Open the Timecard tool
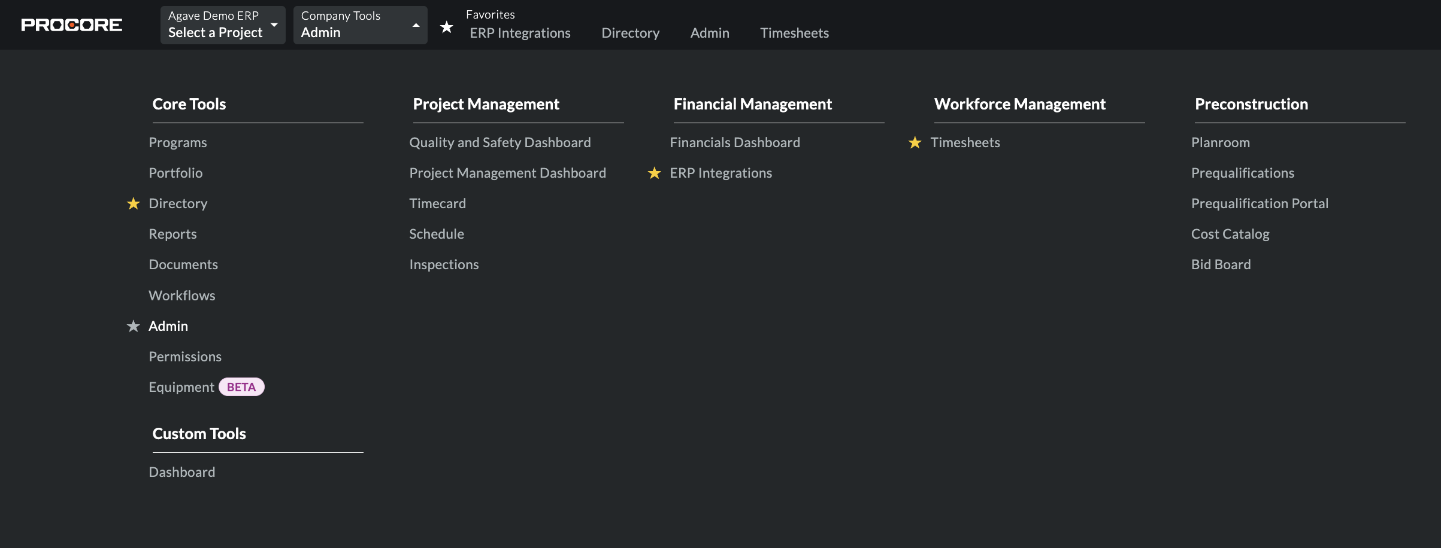The width and height of the screenshot is (1441, 548). pos(438,203)
